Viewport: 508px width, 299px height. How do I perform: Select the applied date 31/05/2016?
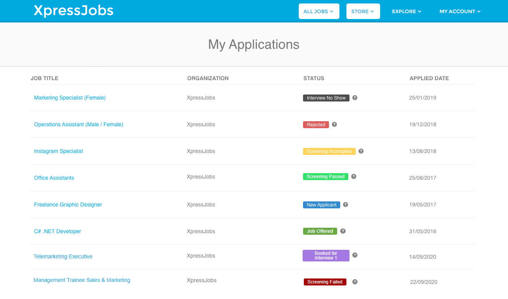click(x=423, y=231)
